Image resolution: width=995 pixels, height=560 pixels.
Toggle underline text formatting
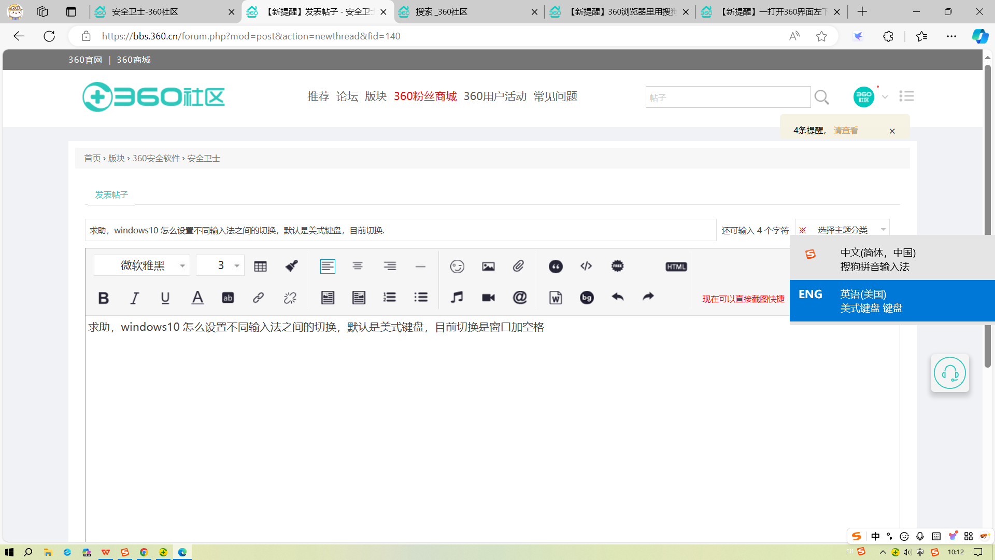(x=165, y=298)
